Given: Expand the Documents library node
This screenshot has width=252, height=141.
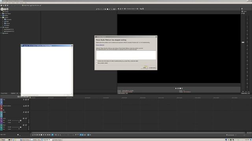Looking at the screenshot, I should [3, 20].
